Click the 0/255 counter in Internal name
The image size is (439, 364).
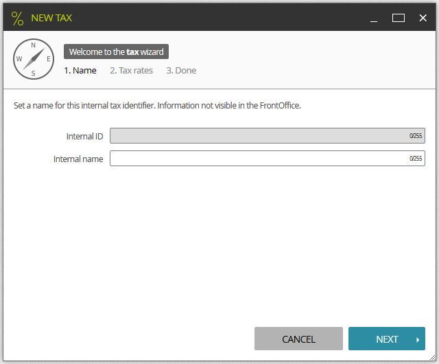pyautogui.click(x=416, y=159)
